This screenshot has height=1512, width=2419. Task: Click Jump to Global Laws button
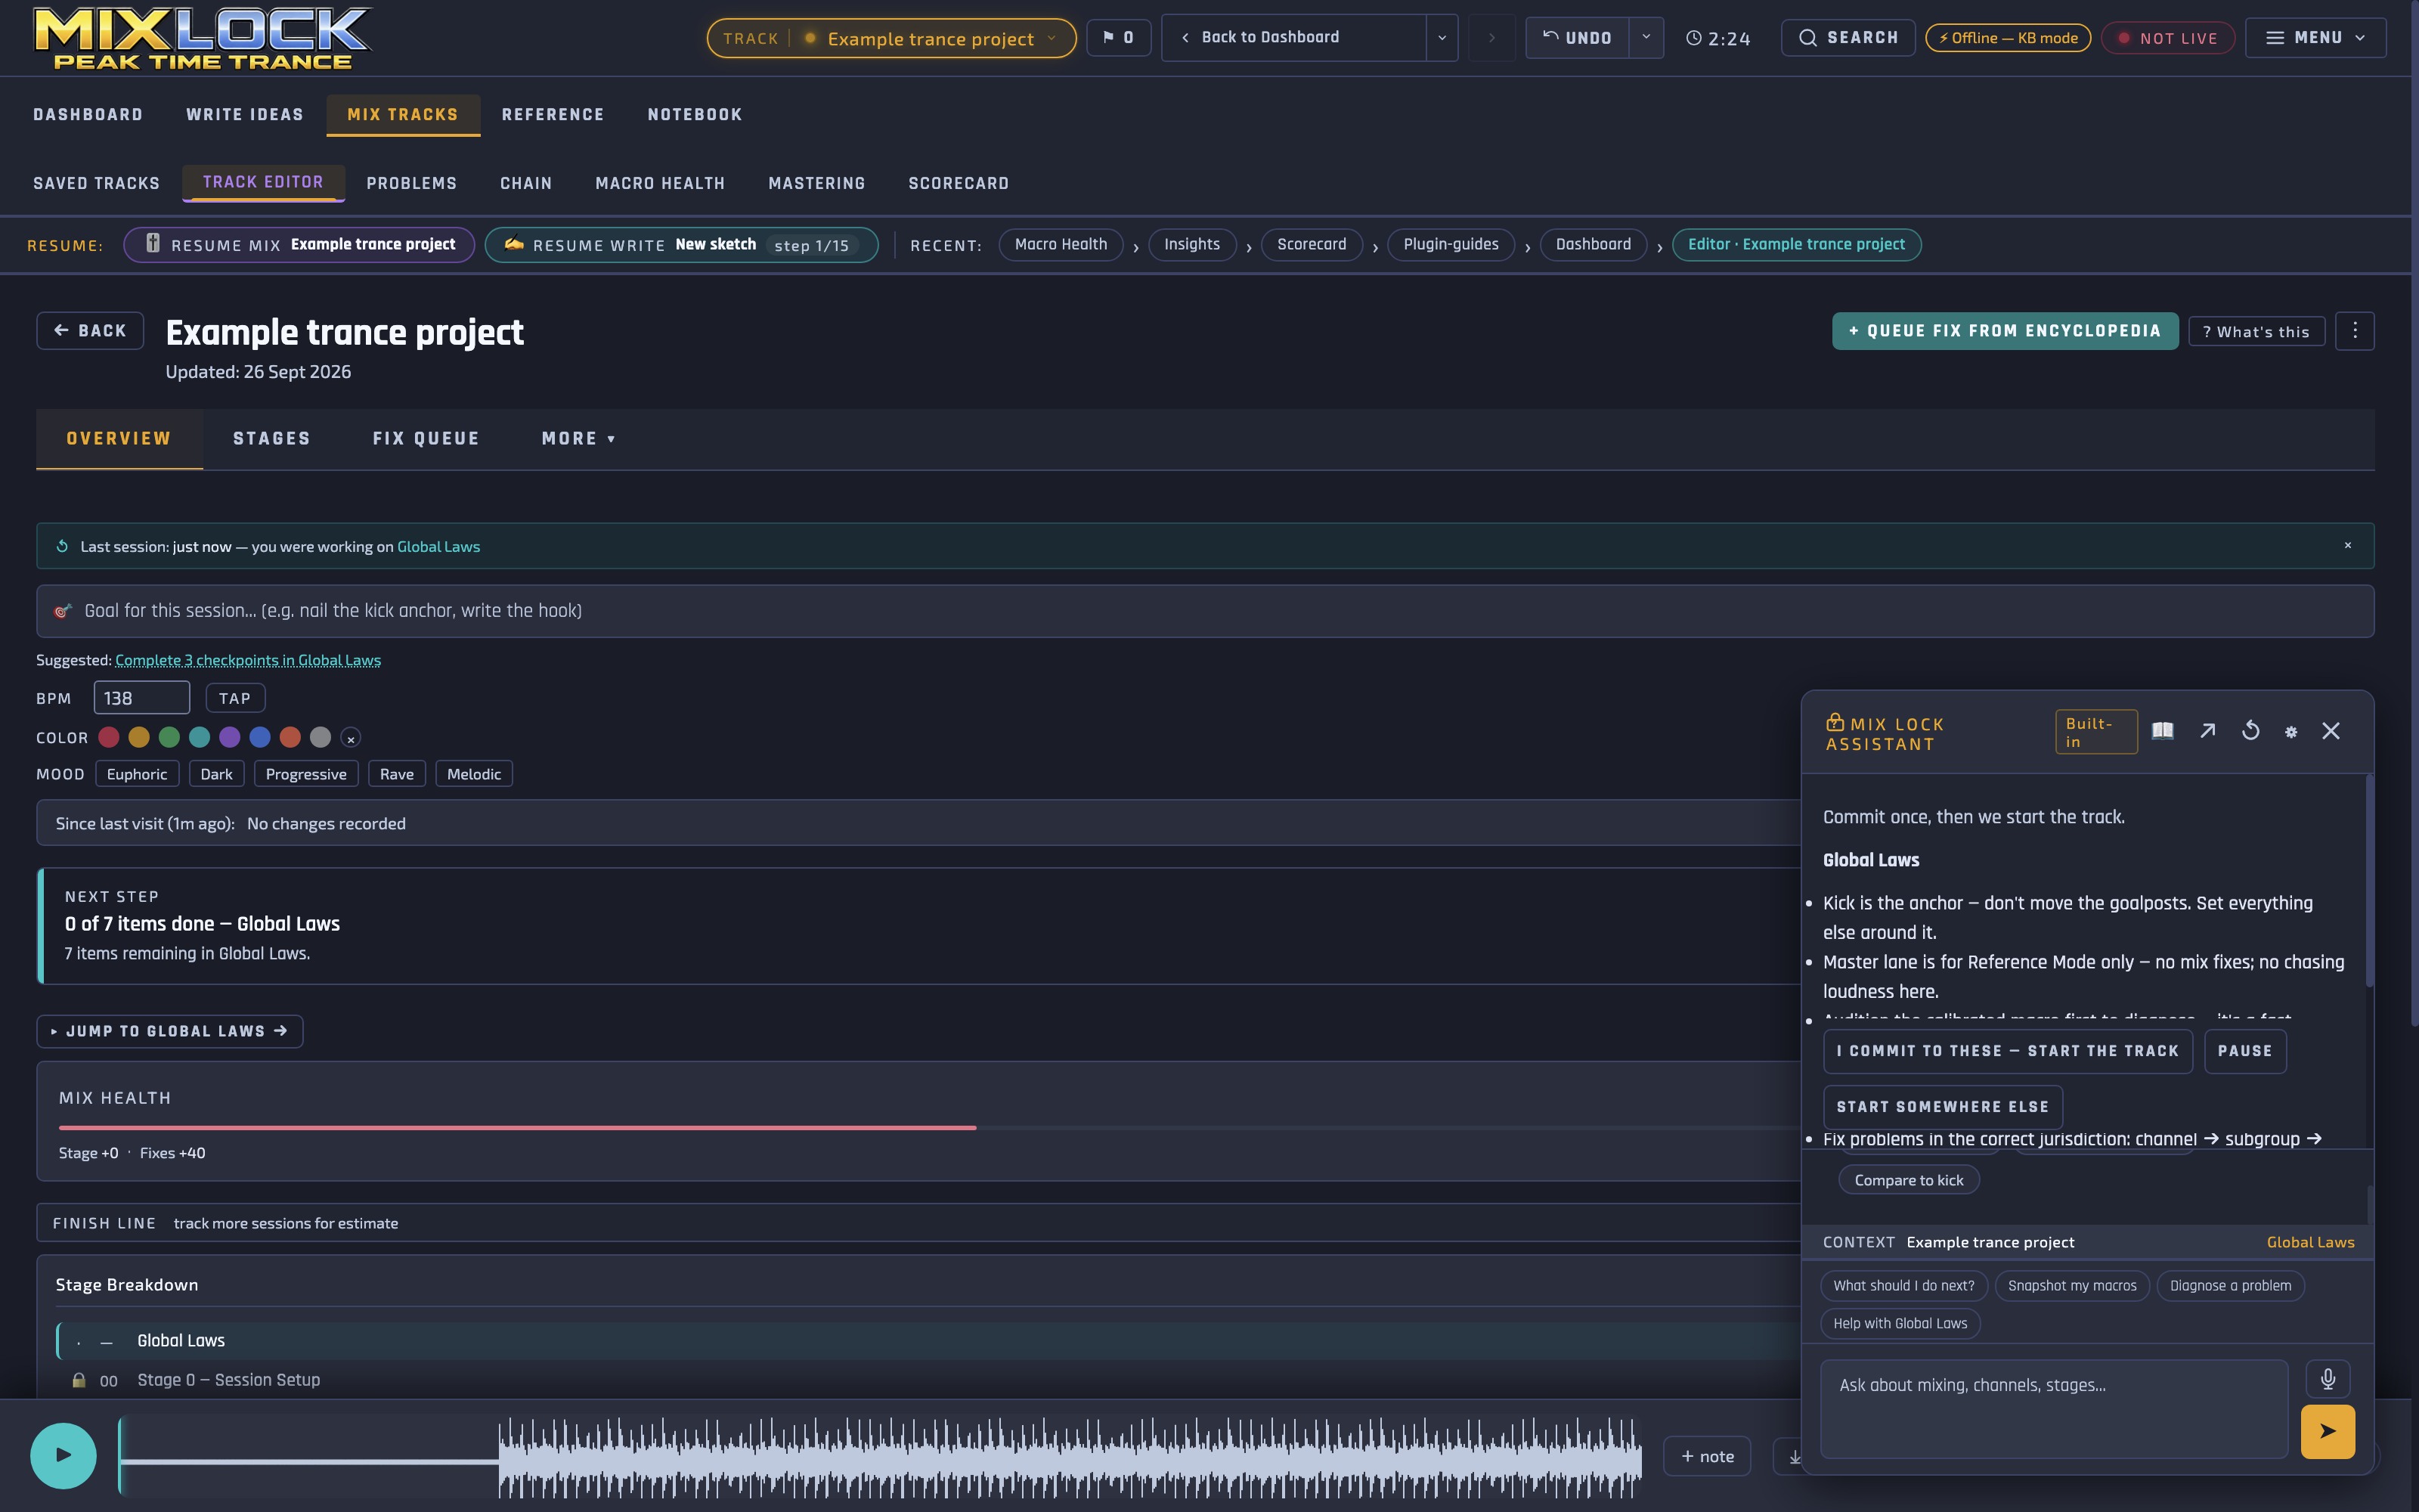click(x=170, y=1031)
